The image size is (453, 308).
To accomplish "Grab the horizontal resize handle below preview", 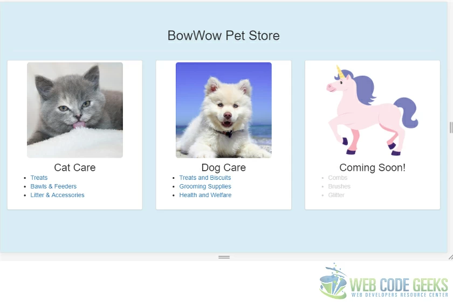I will click(x=224, y=257).
